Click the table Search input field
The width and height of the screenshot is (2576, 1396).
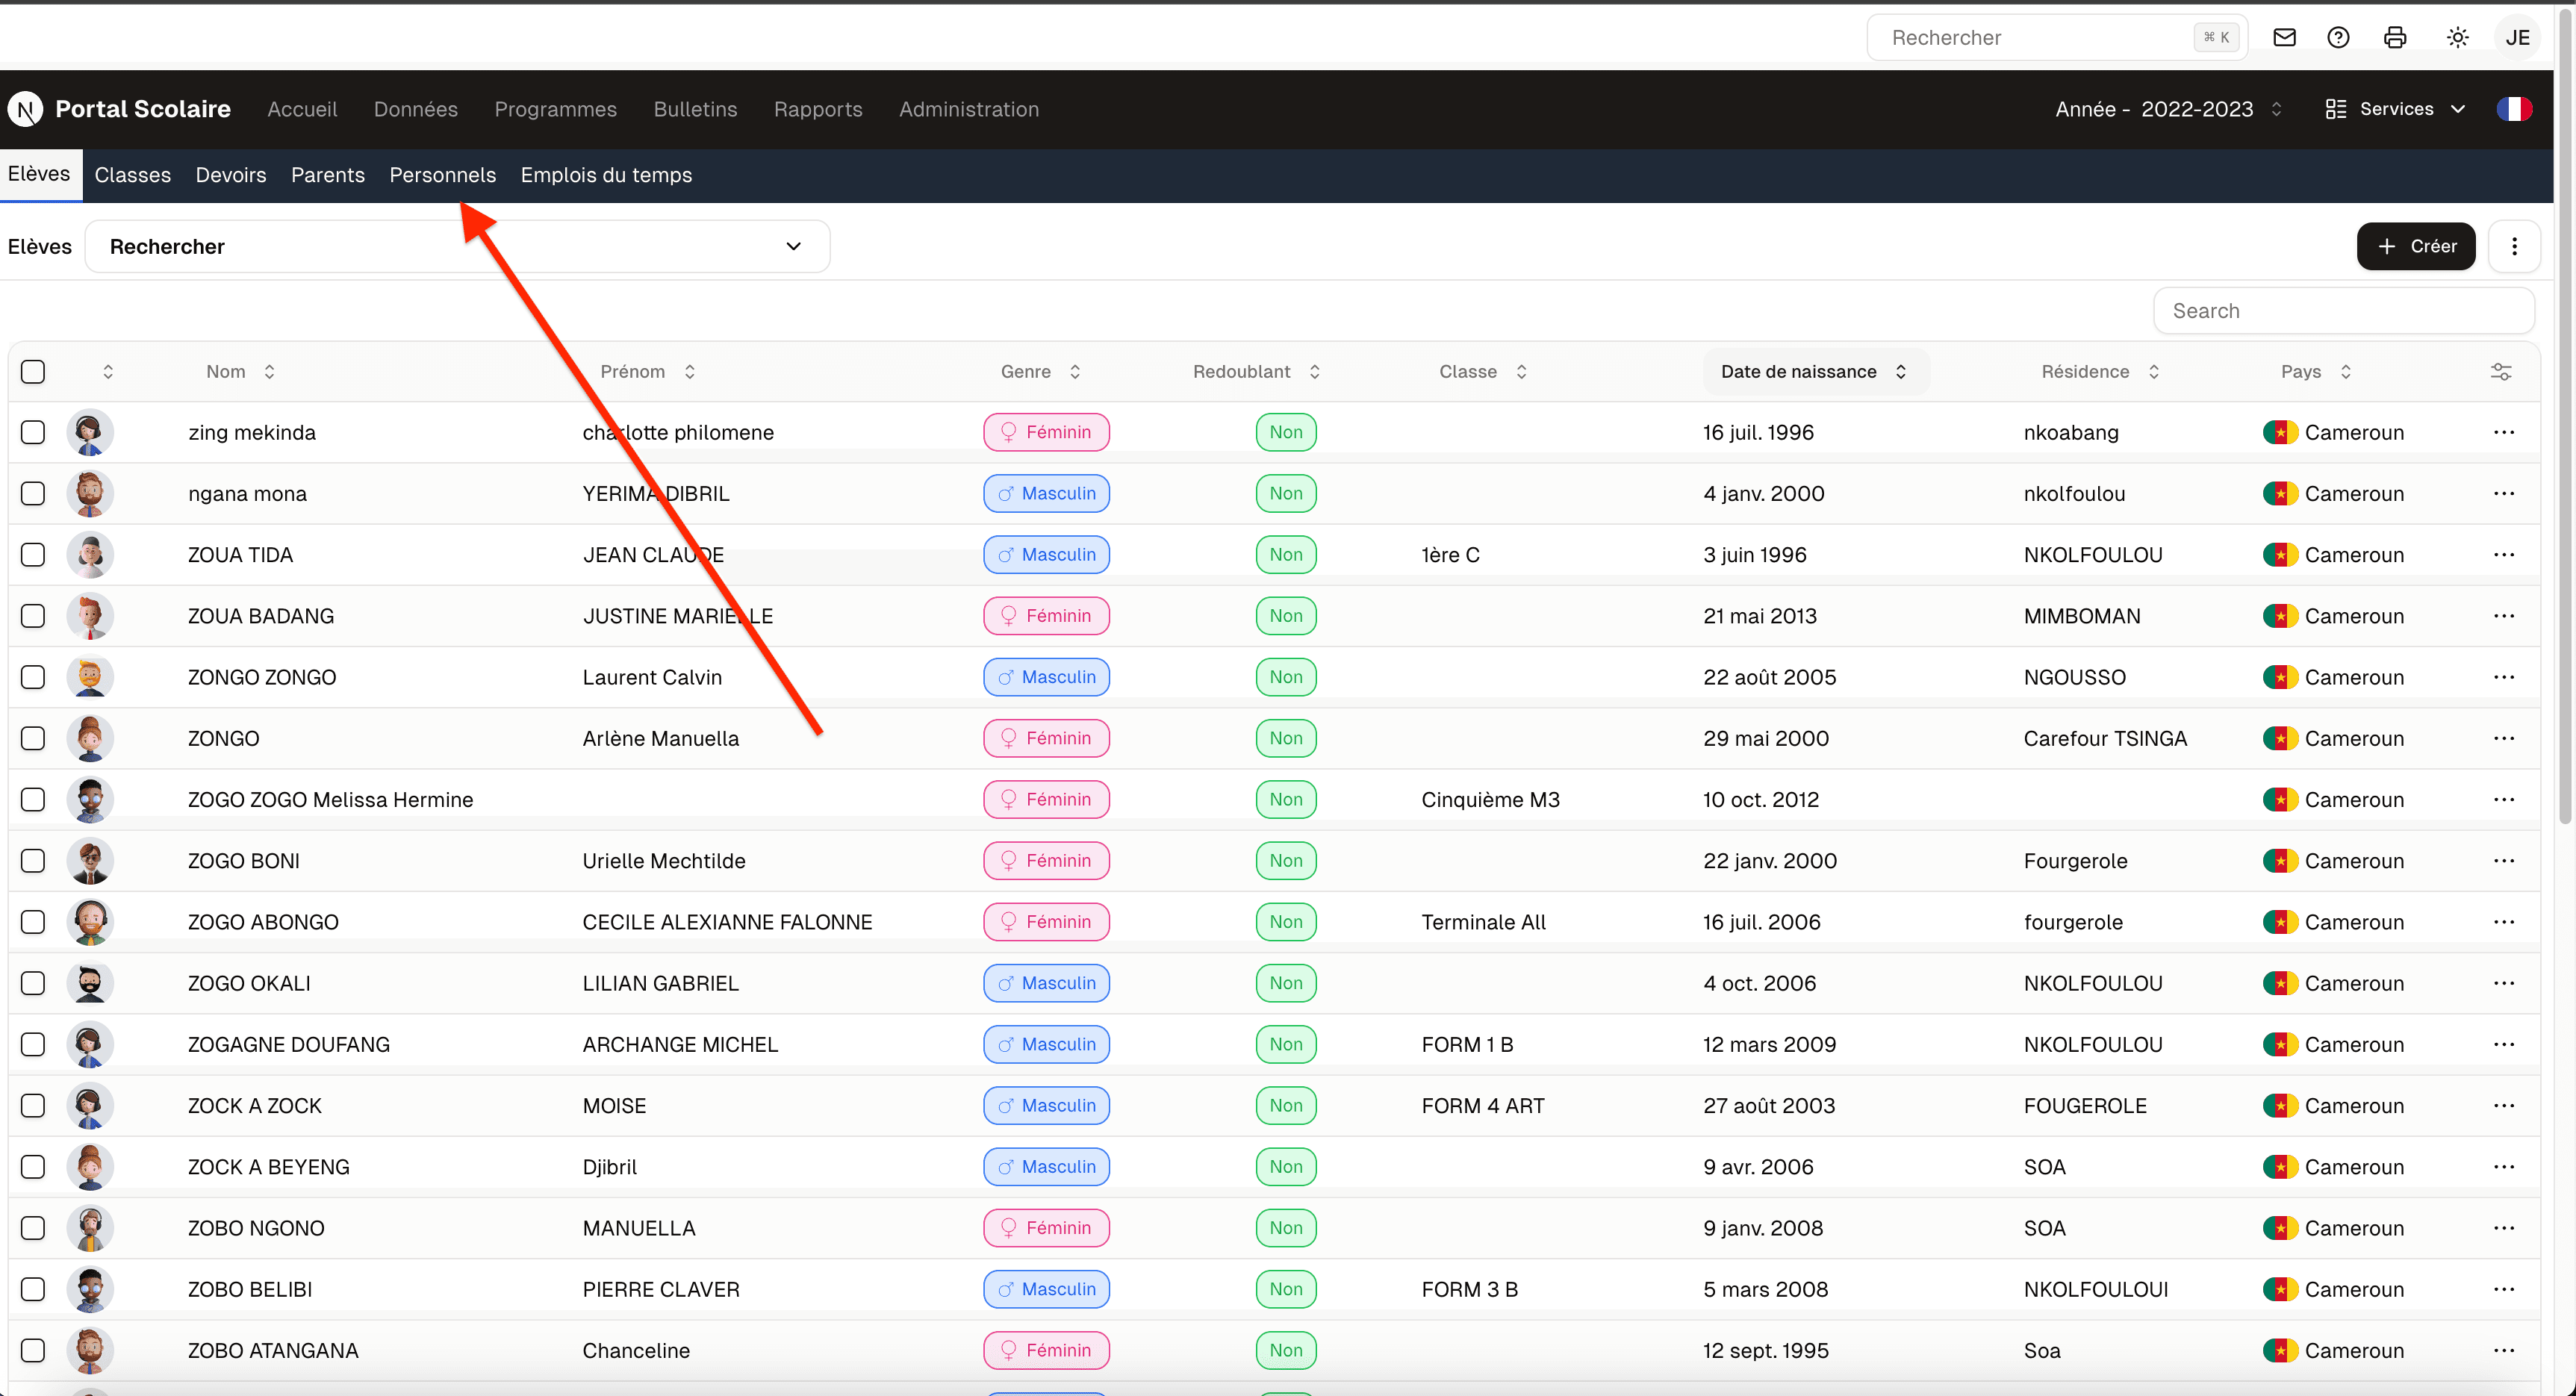(x=2342, y=311)
